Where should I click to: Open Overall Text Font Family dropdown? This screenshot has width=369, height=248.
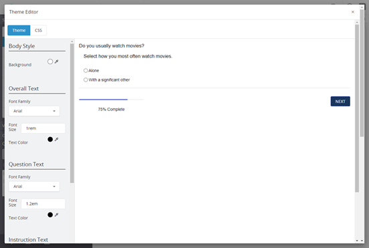(34, 111)
